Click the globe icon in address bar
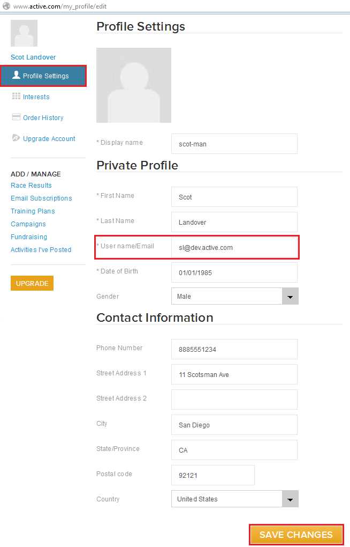 pyautogui.click(x=6, y=5)
